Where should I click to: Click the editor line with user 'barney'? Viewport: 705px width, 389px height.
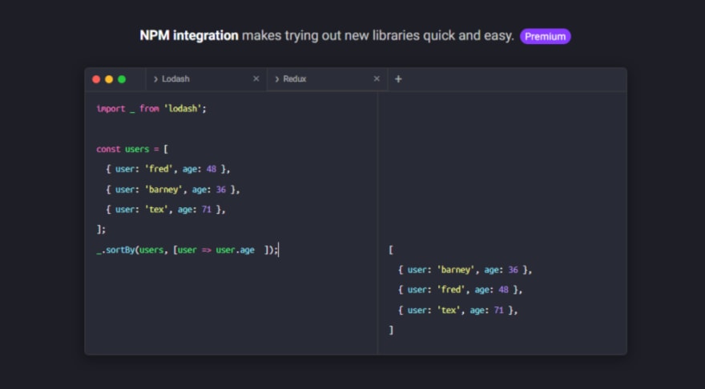[173, 190]
